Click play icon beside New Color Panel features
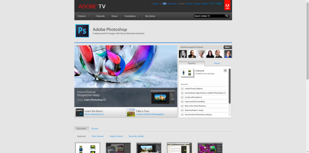The height and width of the screenshot is (153, 309). pyautogui.click(x=182, y=106)
